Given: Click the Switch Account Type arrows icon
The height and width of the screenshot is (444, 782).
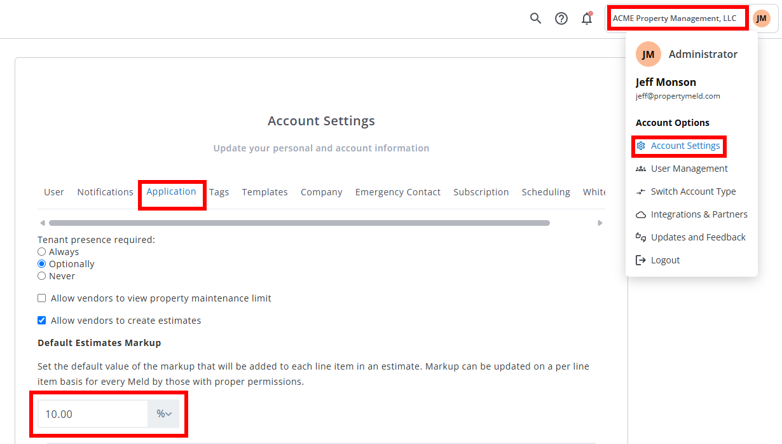Looking at the screenshot, I should [x=641, y=191].
